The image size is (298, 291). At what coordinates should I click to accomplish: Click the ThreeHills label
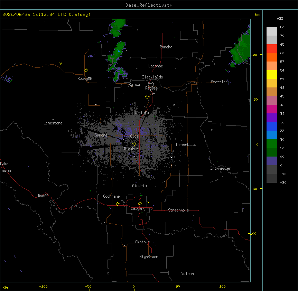186,144
